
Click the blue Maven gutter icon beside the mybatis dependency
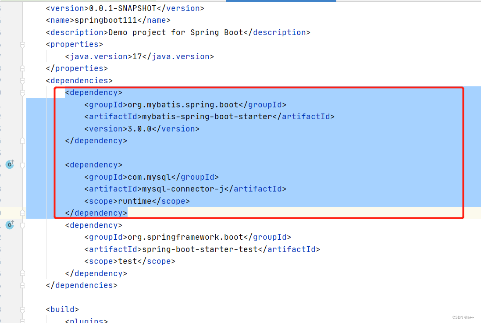tap(10, 164)
